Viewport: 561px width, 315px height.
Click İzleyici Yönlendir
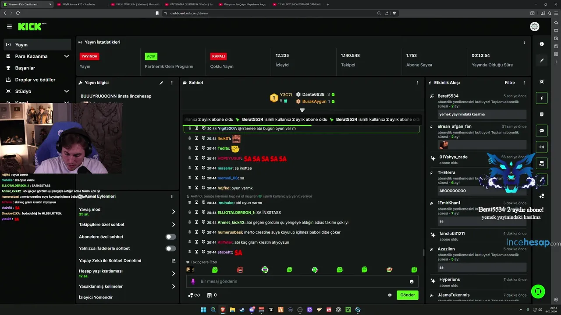click(x=96, y=297)
